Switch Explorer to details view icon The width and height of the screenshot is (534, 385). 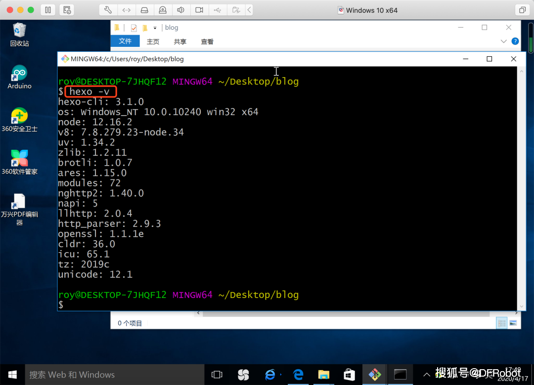(502, 323)
